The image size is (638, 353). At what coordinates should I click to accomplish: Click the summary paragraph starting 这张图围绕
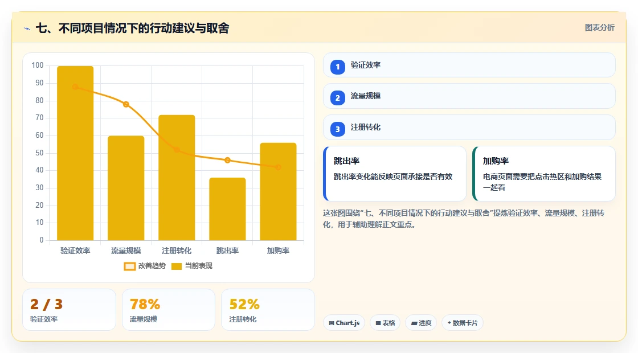464,219
